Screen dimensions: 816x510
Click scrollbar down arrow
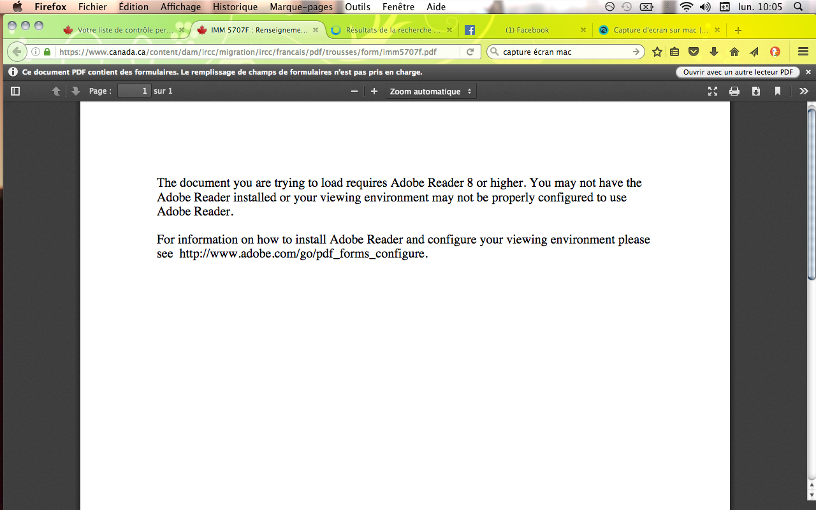coord(812,495)
